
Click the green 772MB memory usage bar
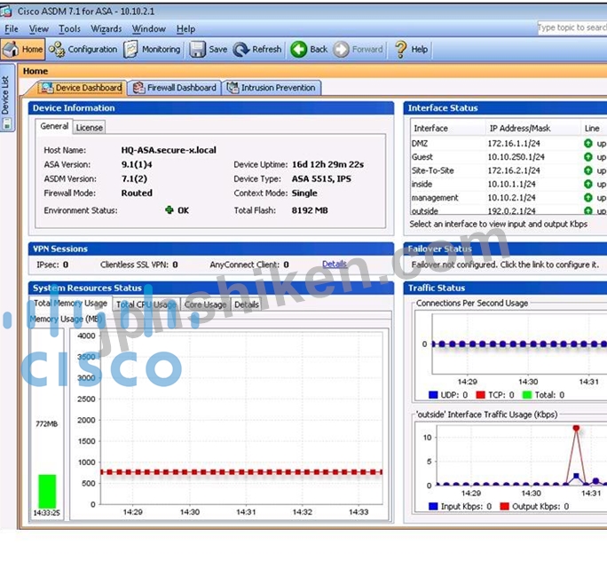click(x=47, y=491)
